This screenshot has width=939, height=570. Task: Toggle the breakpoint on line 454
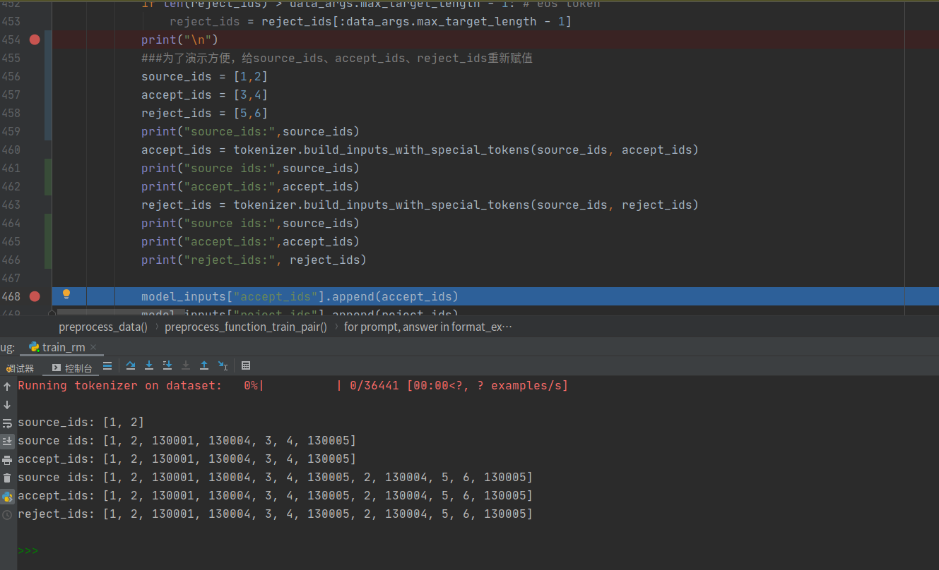click(x=34, y=40)
